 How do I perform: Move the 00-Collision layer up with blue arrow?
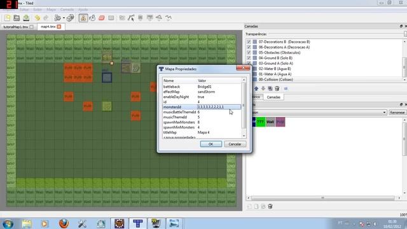pyautogui.click(x=256, y=88)
